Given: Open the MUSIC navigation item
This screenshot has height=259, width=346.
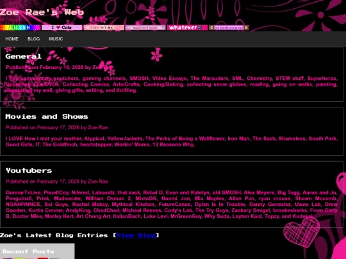Looking at the screenshot, I should [56, 39].
